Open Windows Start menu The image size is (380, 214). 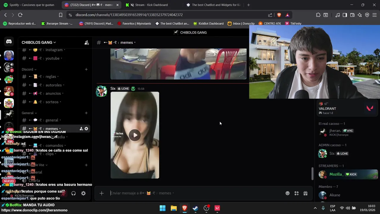162,208
